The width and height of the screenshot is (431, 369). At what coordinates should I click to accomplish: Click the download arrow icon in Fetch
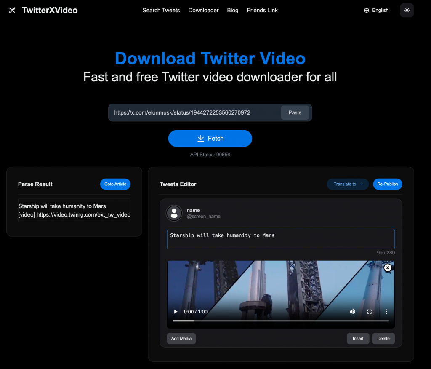click(201, 139)
